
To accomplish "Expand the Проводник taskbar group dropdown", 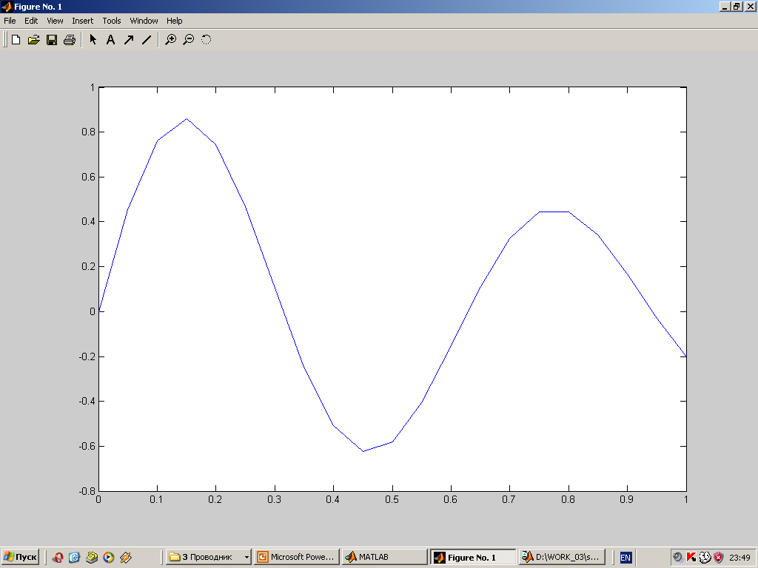I will pyautogui.click(x=246, y=558).
